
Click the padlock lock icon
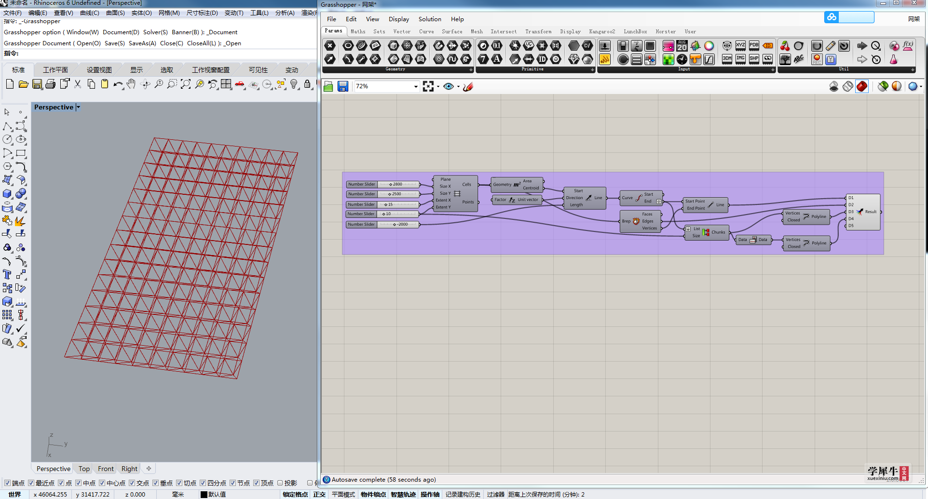[307, 84]
